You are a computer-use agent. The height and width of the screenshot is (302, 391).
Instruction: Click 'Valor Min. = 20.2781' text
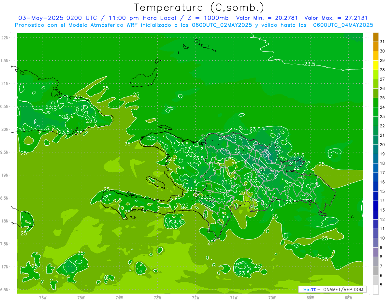267,18
